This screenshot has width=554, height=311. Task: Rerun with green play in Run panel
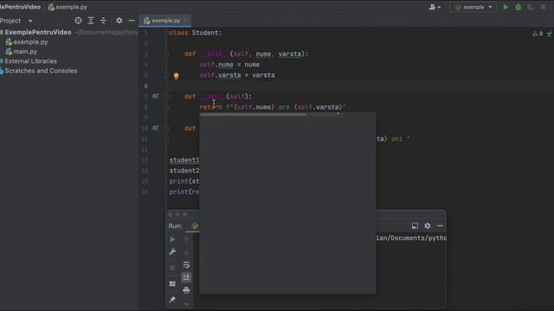click(x=172, y=239)
